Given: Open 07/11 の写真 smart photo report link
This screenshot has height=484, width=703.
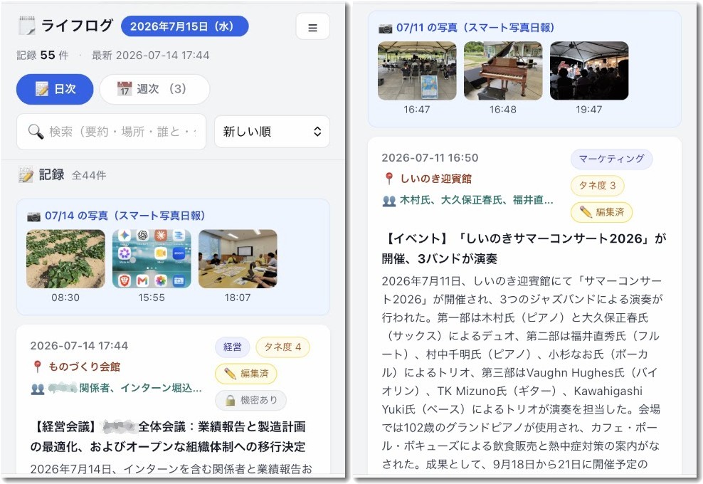Looking at the screenshot, I should pyautogui.click(x=475, y=28).
